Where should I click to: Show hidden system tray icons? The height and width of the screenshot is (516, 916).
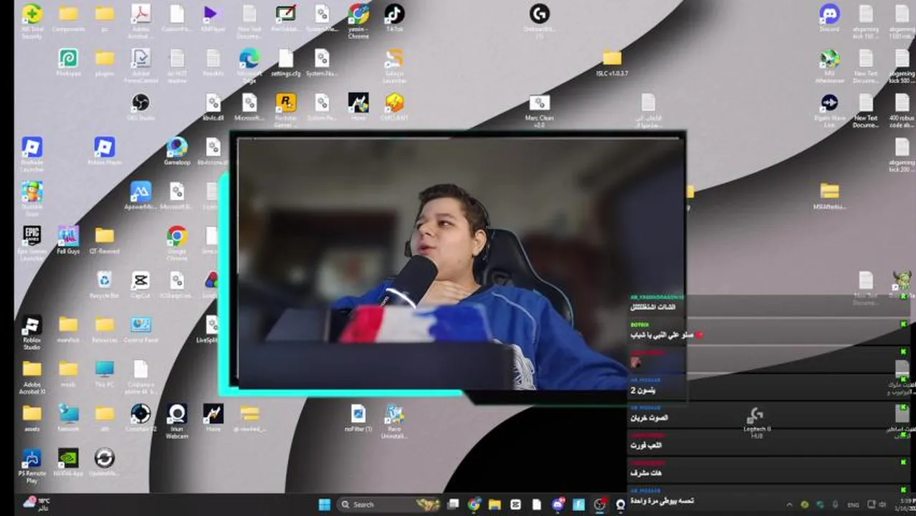[789, 505]
